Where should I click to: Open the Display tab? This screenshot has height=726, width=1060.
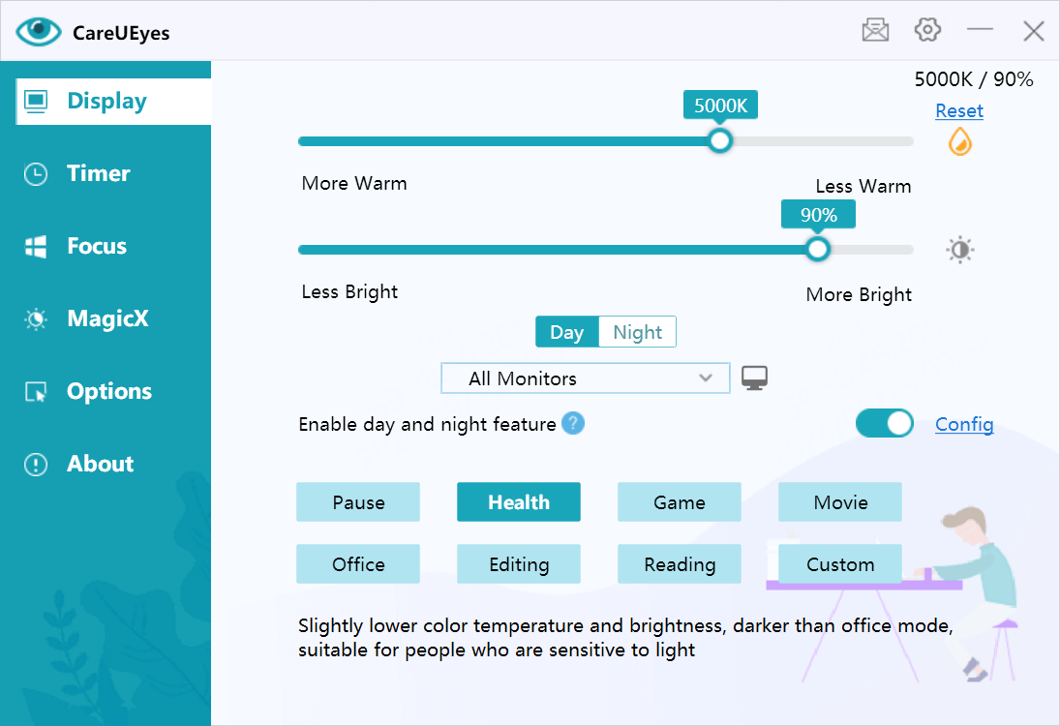[113, 102]
